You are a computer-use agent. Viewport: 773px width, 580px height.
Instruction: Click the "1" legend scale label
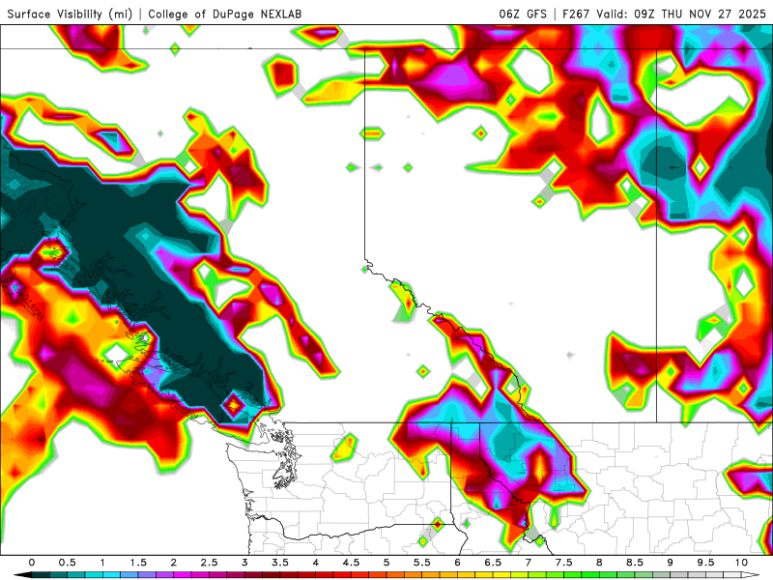[x=102, y=563]
